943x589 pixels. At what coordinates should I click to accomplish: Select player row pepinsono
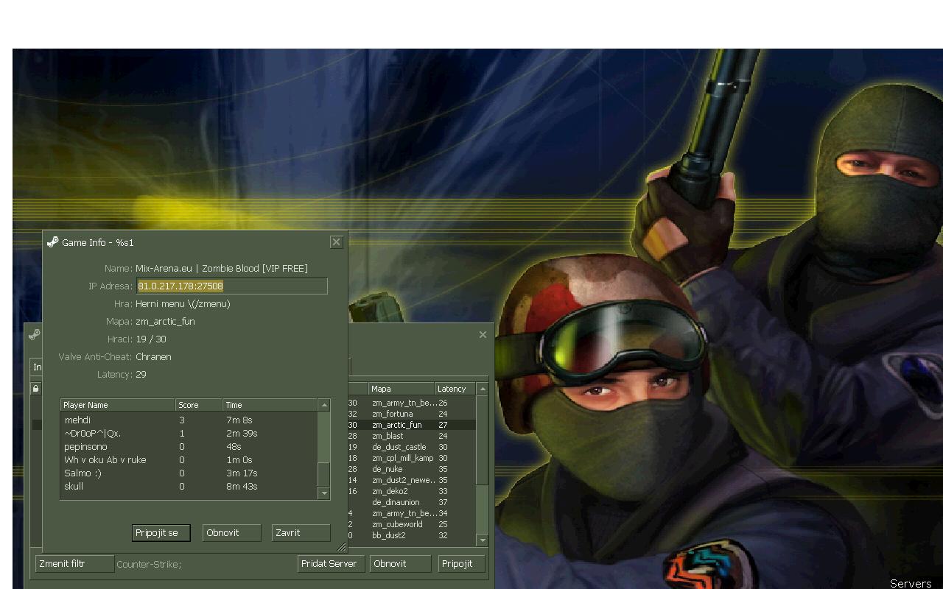tap(189, 447)
